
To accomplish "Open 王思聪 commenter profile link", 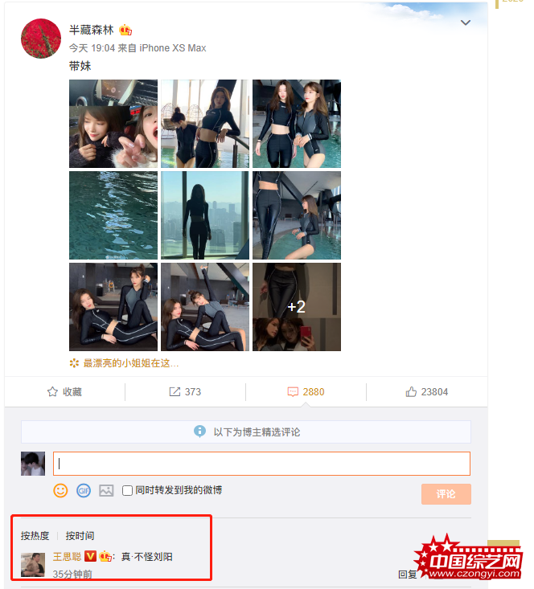I will coord(67,556).
